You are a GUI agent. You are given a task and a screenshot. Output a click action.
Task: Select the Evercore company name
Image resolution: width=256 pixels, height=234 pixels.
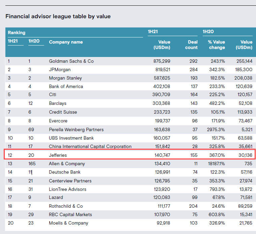click(58, 121)
